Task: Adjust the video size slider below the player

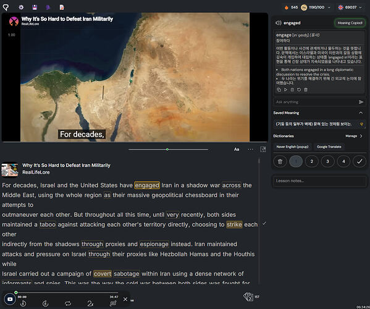Action: pos(168,150)
